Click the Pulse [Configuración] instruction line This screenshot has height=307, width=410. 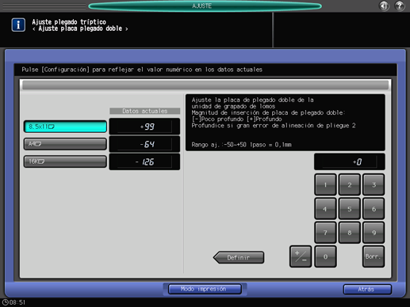pyautogui.click(x=142, y=70)
